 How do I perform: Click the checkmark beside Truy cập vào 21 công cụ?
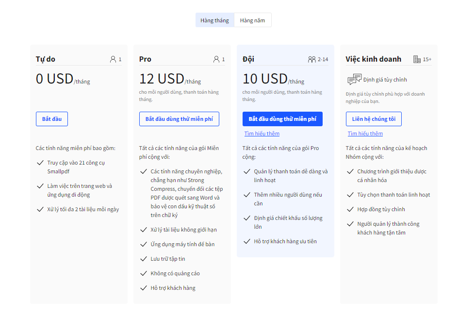40,163
